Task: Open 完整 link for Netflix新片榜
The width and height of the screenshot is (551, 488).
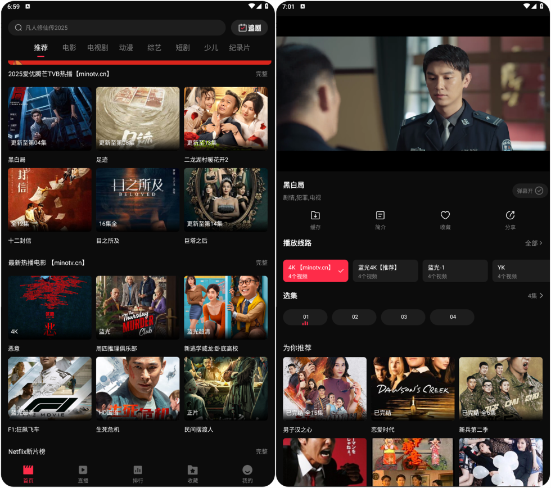Action: 261,451
